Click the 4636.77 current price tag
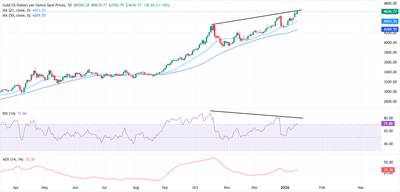 [389, 11]
